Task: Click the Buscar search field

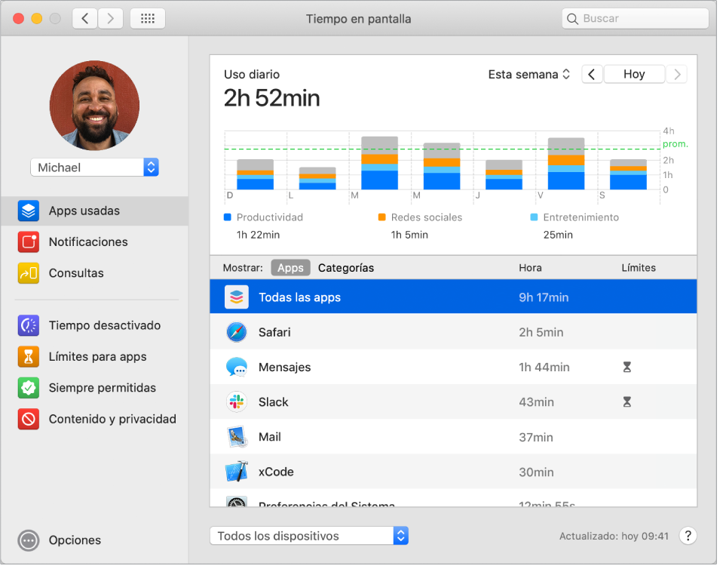Action: [641, 19]
